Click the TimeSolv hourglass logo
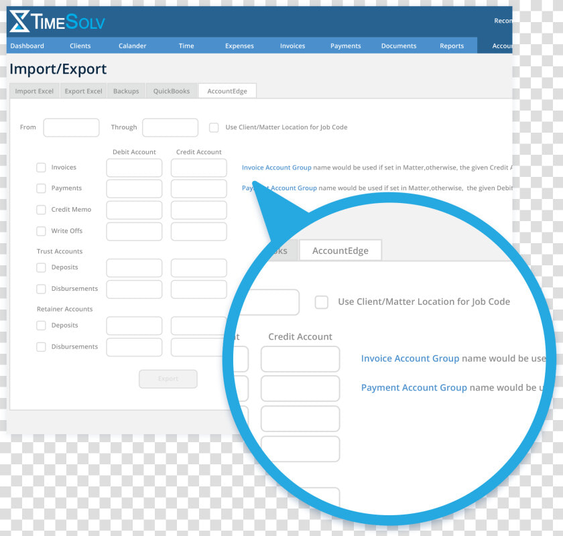Viewport: 563px width, 536px height. click(x=19, y=21)
